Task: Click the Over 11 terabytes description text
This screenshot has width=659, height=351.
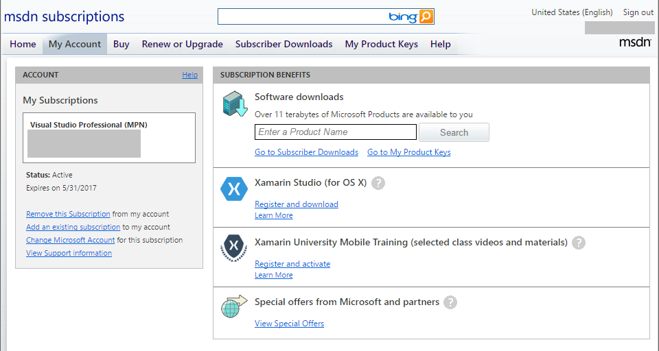Action: (364, 114)
